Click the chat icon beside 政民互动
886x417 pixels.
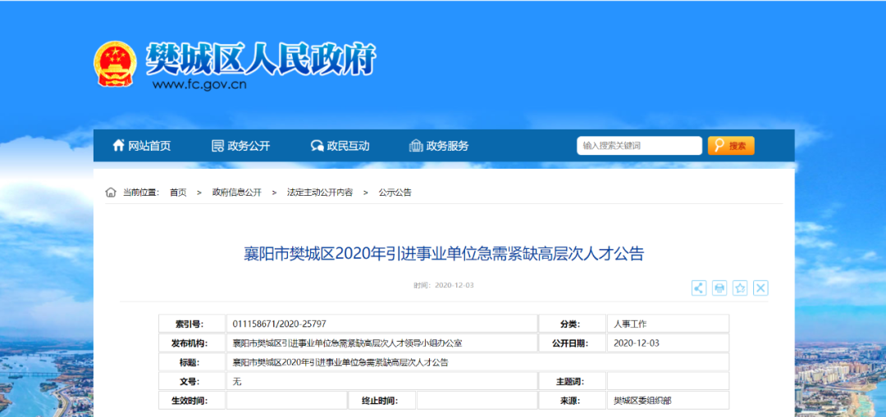coord(317,146)
